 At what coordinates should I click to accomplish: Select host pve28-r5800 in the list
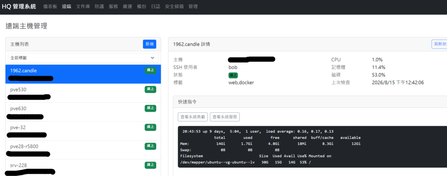tap(83, 150)
